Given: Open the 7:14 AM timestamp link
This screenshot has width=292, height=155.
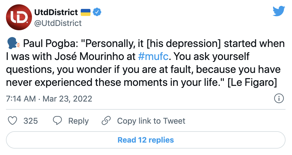Looking at the screenshot, I should click(x=21, y=99).
